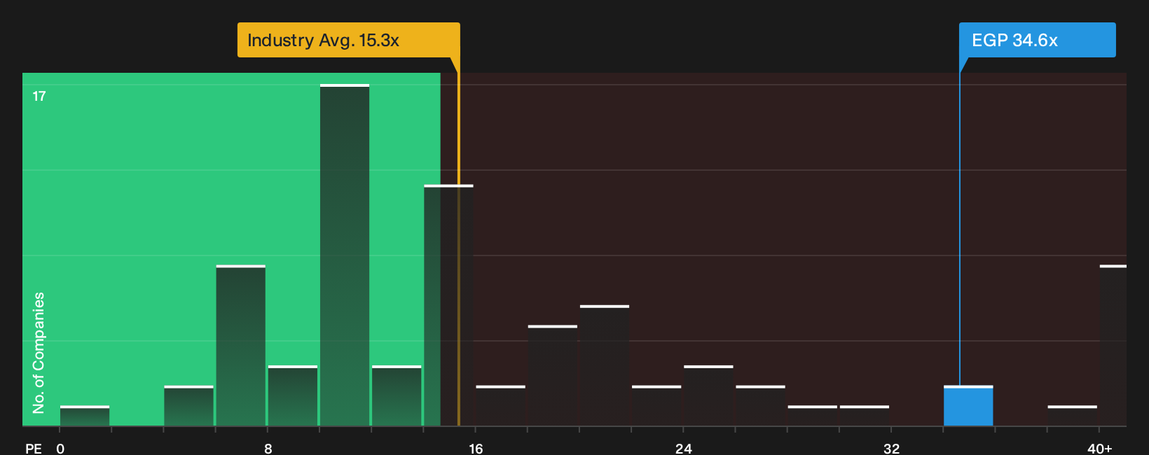Click the x-axis tick label '0'
The height and width of the screenshot is (455, 1149).
(x=60, y=449)
